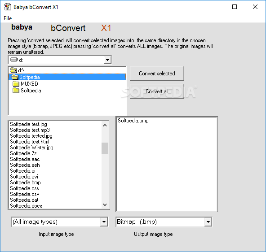This screenshot has height=252, width=266.
Task: Select the highlighted Softpedia open folder
Action: [x=67, y=77]
